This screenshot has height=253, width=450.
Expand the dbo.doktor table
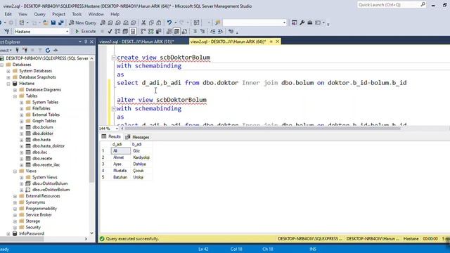(22, 134)
